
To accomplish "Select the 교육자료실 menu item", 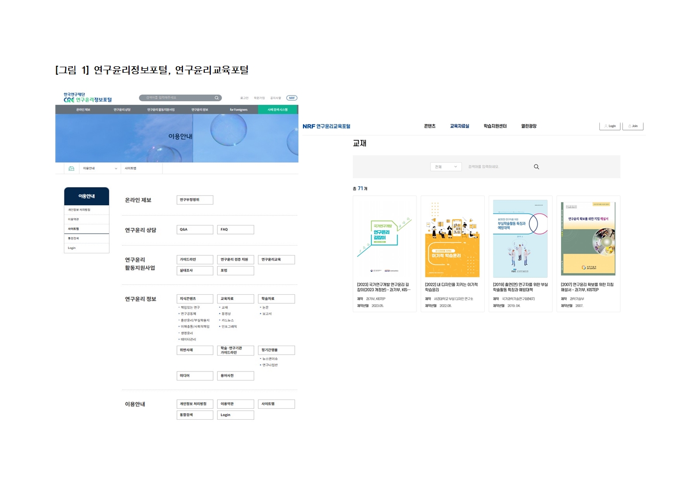I will (x=459, y=126).
